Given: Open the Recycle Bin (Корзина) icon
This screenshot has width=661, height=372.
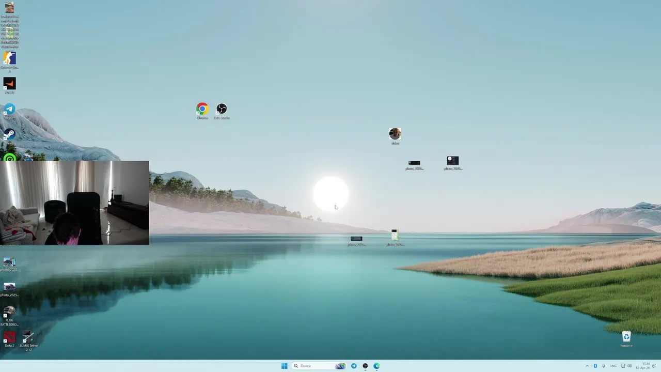Looking at the screenshot, I should [626, 339].
